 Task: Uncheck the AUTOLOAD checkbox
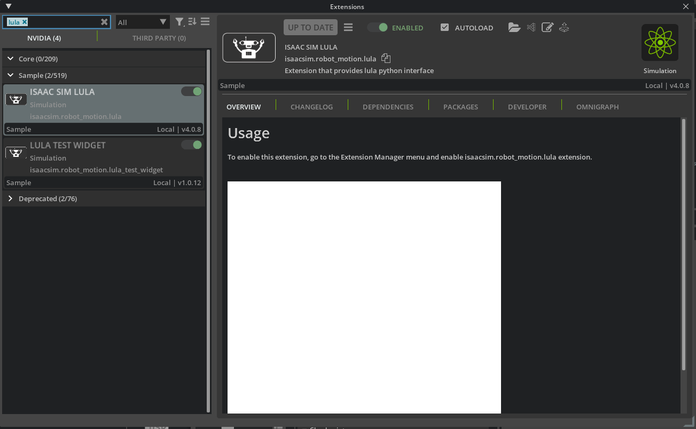click(444, 28)
